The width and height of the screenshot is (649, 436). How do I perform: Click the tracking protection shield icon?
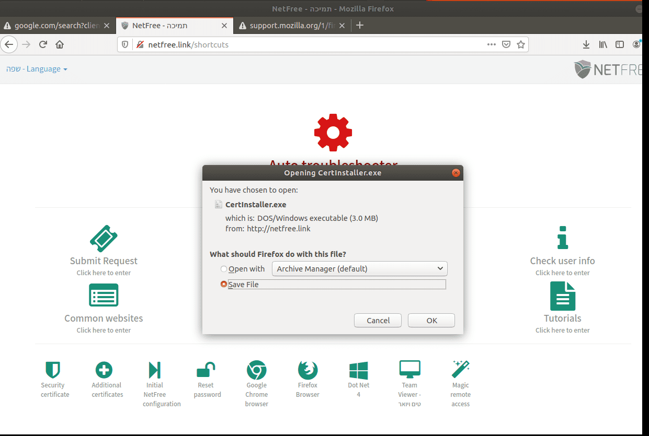click(x=125, y=44)
